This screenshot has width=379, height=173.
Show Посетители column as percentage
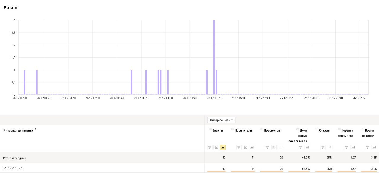pos(245,148)
